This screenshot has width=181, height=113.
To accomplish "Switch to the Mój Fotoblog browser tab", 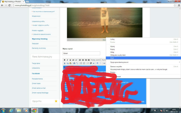I will coord(13,2).
